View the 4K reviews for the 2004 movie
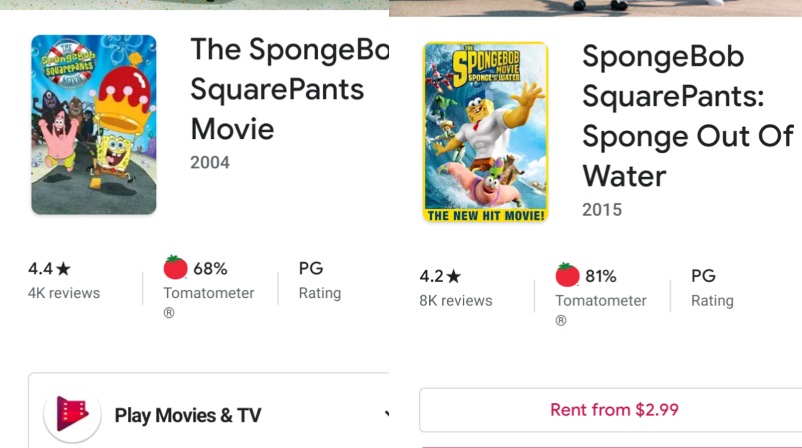The width and height of the screenshot is (802, 448). pyautogui.click(x=63, y=293)
